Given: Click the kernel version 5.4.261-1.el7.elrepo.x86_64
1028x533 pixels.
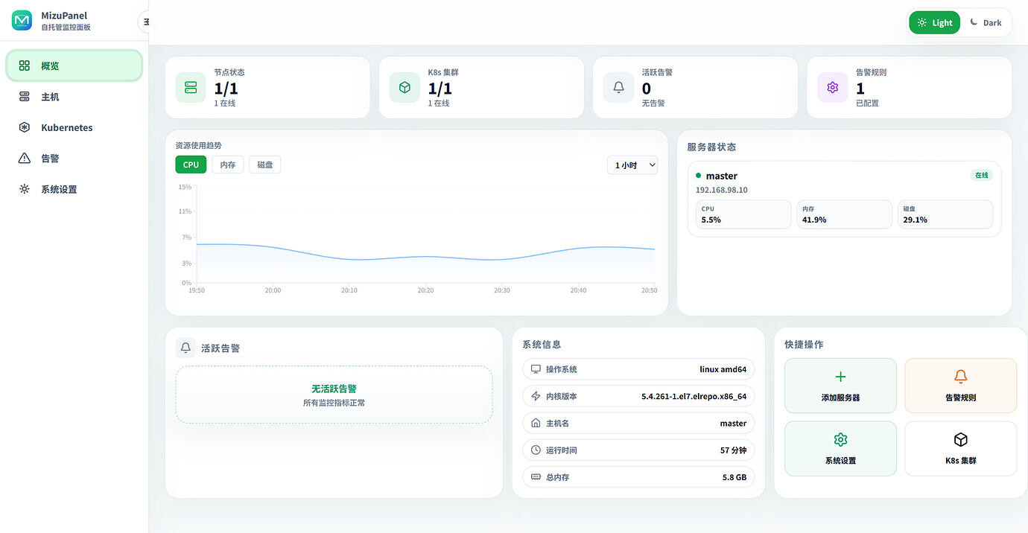Looking at the screenshot, I should [694, 396].
